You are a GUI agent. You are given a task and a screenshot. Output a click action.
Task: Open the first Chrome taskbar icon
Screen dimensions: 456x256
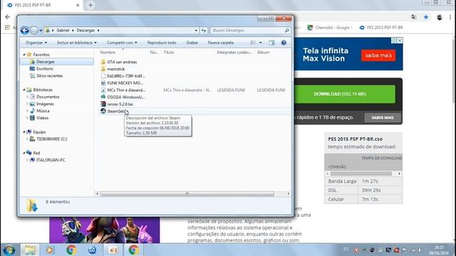[x=71, y=250]
